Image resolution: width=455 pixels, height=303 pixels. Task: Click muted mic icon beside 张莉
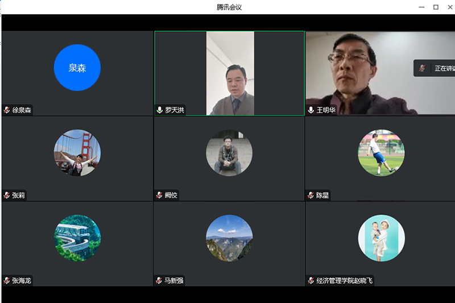(x=7, y=196)
